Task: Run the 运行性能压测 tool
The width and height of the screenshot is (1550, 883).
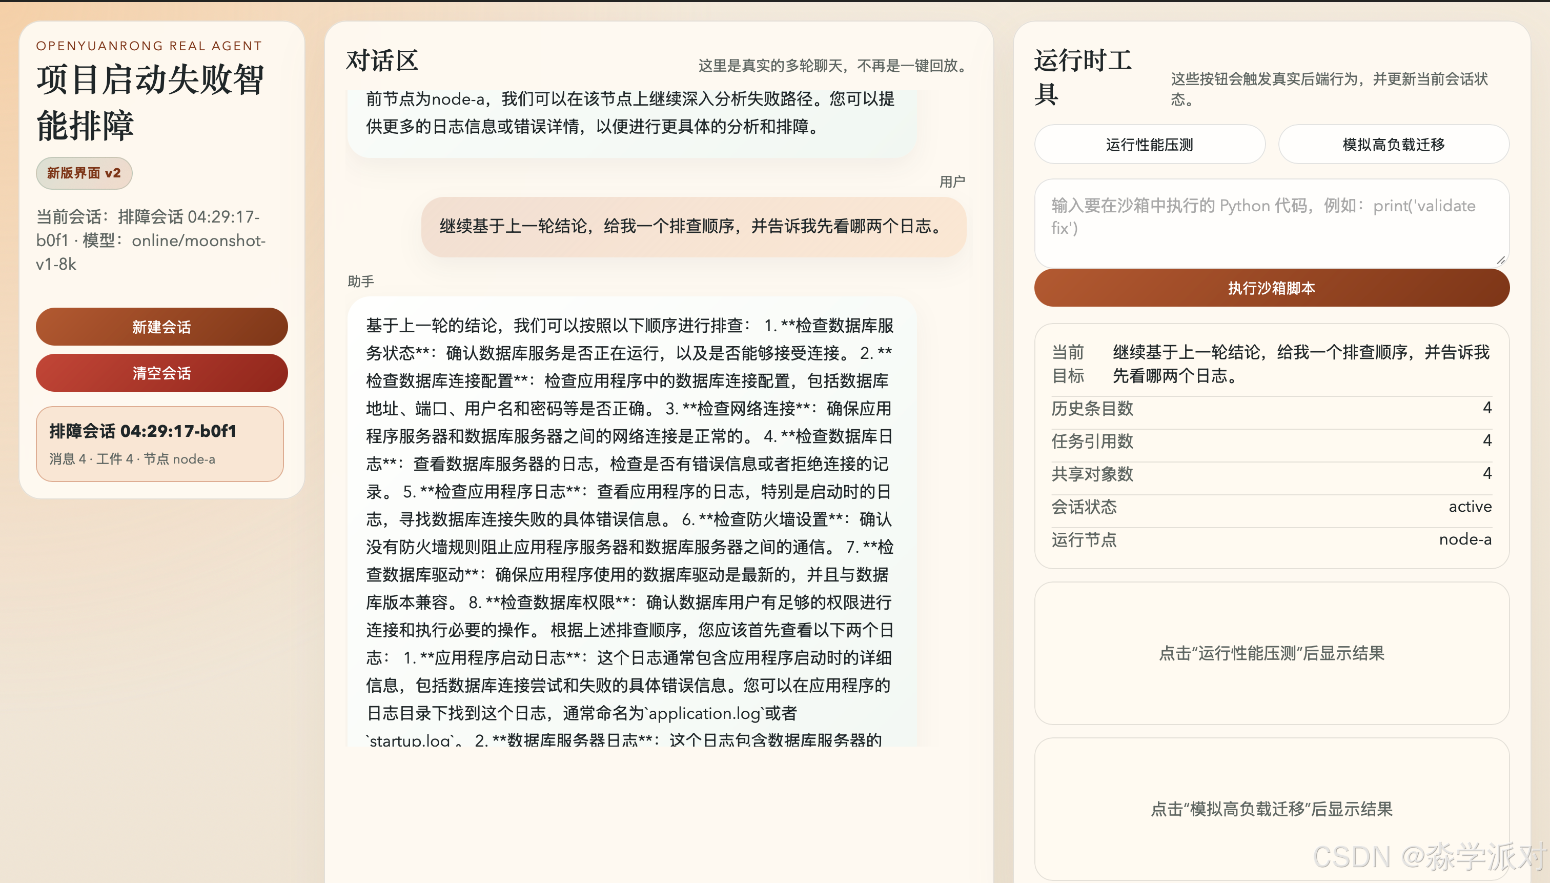Action: pos(1149,144)
